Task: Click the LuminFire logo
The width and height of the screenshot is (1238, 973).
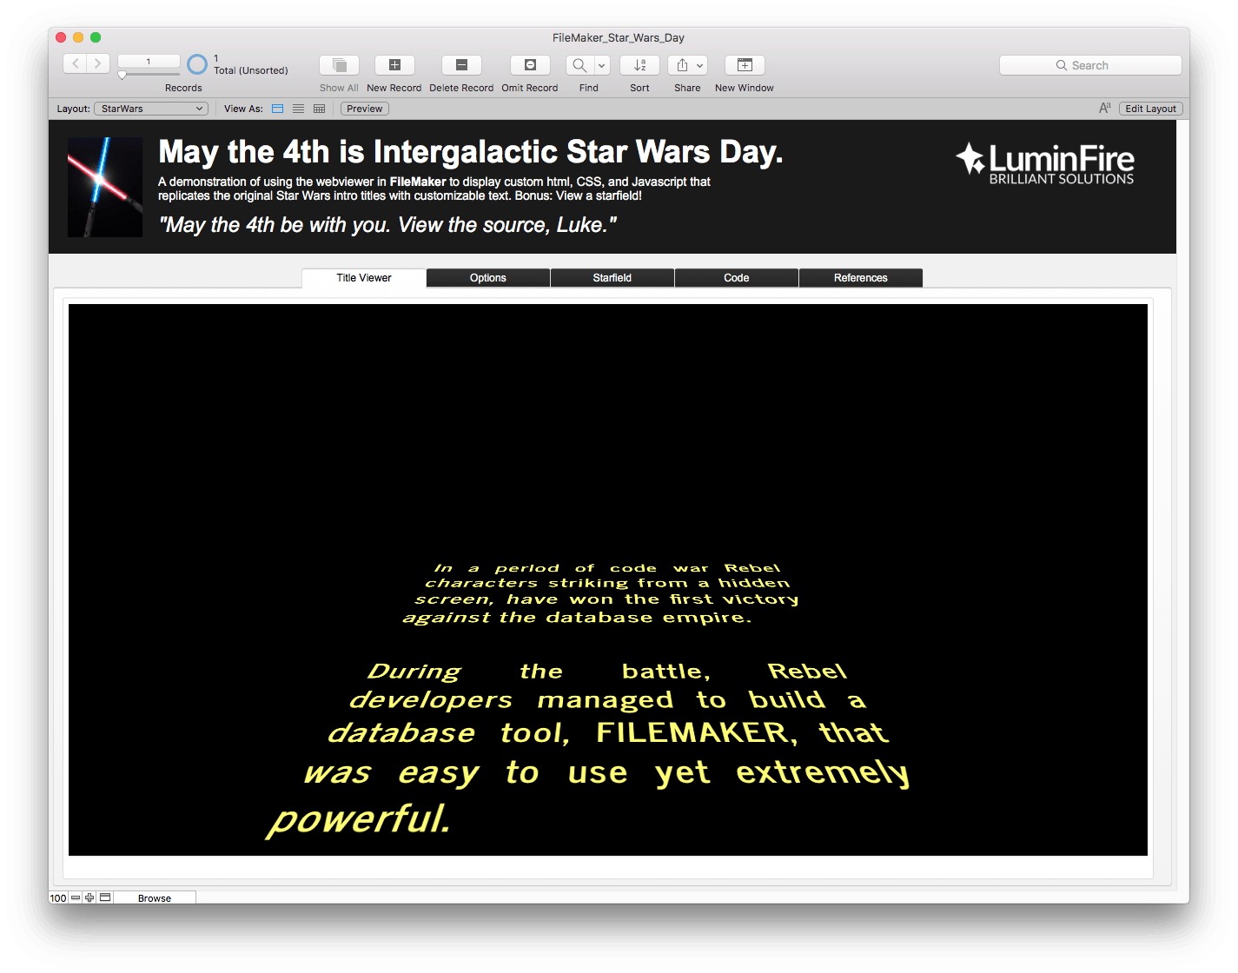Action: tap(1045, 163)
